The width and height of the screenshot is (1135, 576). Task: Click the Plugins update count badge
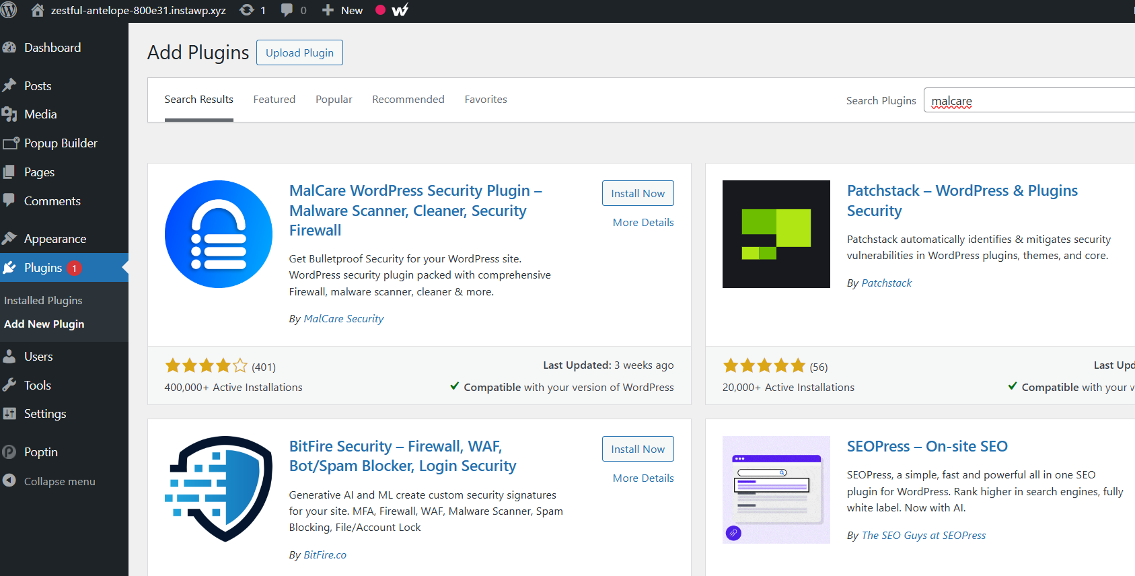click(x=74, y=268)
